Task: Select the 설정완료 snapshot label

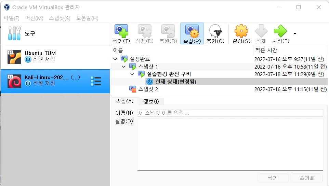Action: (140, 59)
